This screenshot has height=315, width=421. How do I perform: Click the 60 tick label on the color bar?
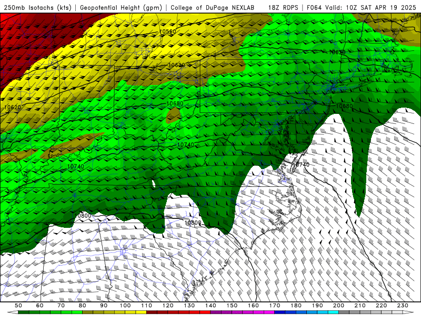(x=40, y=306)
